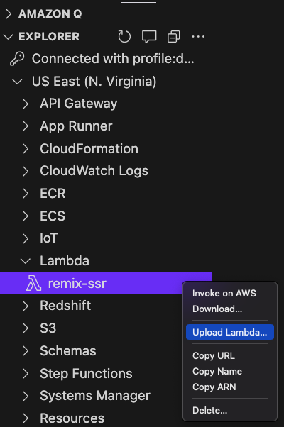This screenshot has height=427, width=284.
Task: Choose Upload Lambda... from context menu
Action: pyautogui.click(x=230, y=332)
